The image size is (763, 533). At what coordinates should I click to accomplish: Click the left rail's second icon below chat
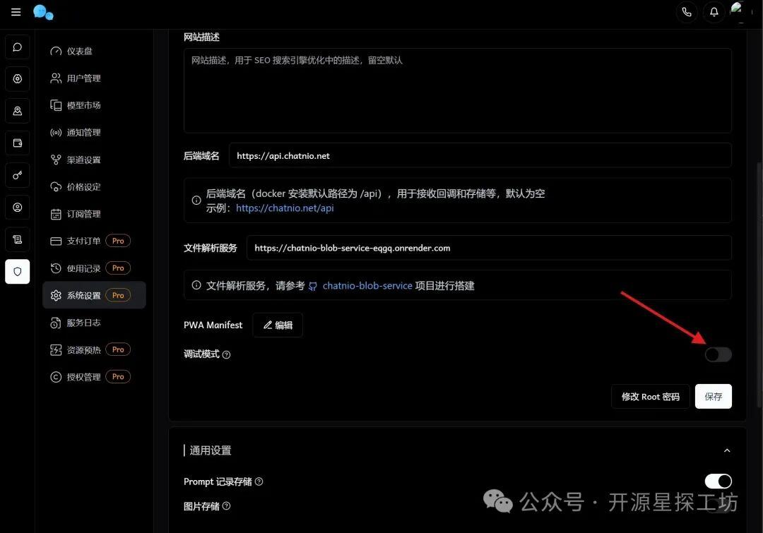[18, 79]
